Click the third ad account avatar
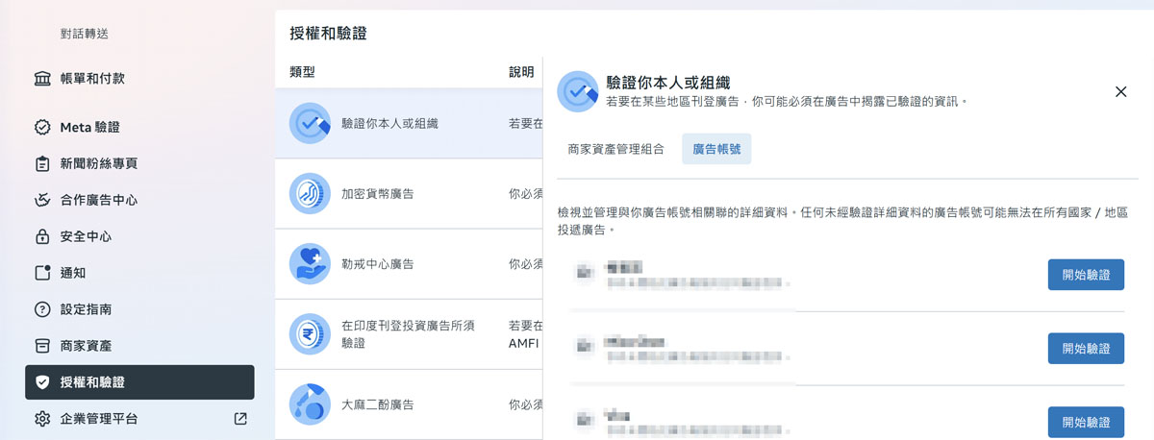The height and width of the screenshot is (440, 1154). coord(584,420)
